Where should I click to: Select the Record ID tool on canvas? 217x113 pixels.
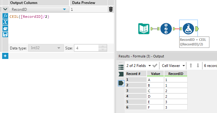(x=166, y=29)
